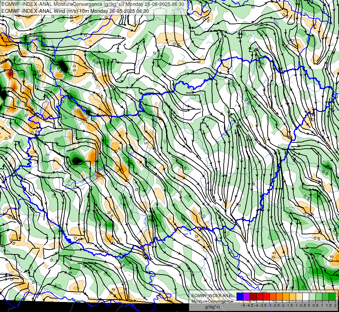The height and width of the screenshot is (312, 339).
Task: Click the -5 value on legend scale
Action: click(x=243, y=305)
